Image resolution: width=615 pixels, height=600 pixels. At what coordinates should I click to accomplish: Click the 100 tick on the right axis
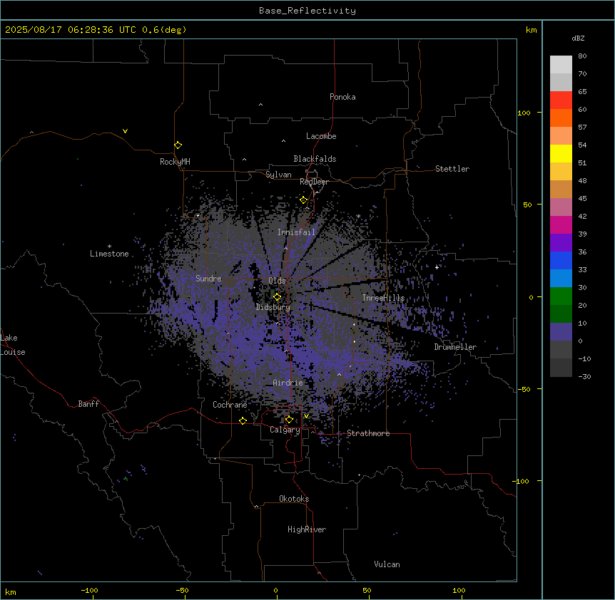pos(524,113)
